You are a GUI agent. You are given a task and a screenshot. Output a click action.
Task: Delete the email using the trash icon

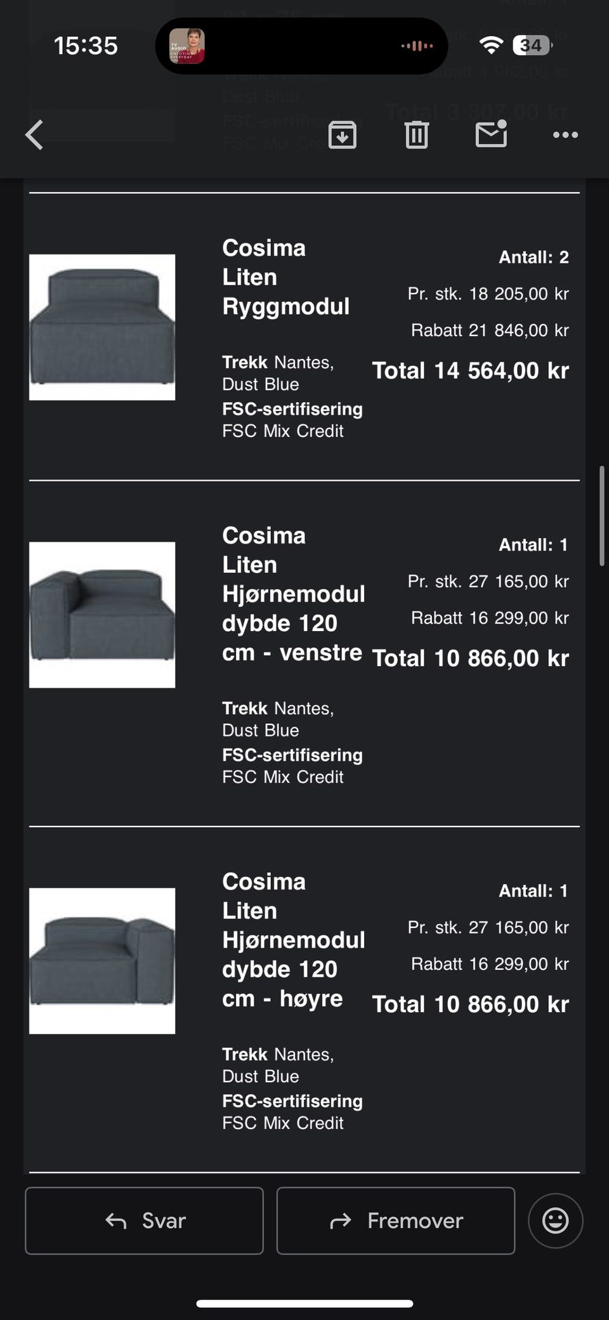pyautogui.click(x=417, y=135)
